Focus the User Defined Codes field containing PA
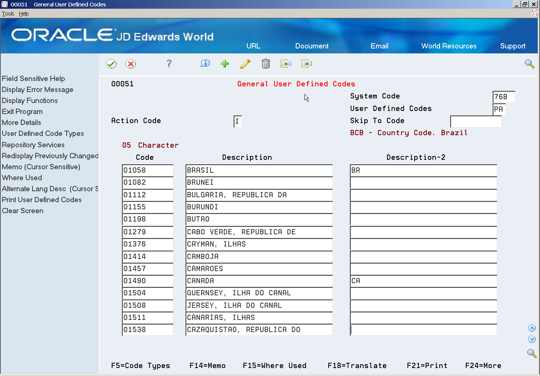Viewport: 540px width, 376px height. [x=499, y=109]
